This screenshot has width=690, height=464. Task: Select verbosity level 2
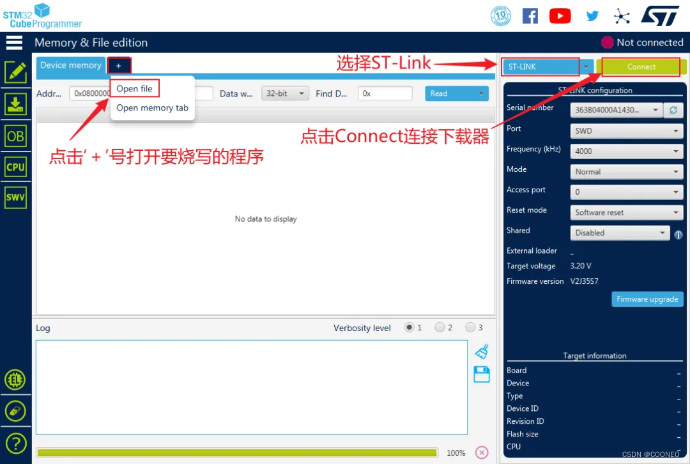(x=439, y=327)
